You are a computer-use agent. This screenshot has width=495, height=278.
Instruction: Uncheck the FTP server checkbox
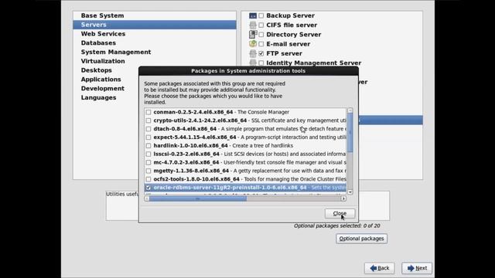pos(261,53)
